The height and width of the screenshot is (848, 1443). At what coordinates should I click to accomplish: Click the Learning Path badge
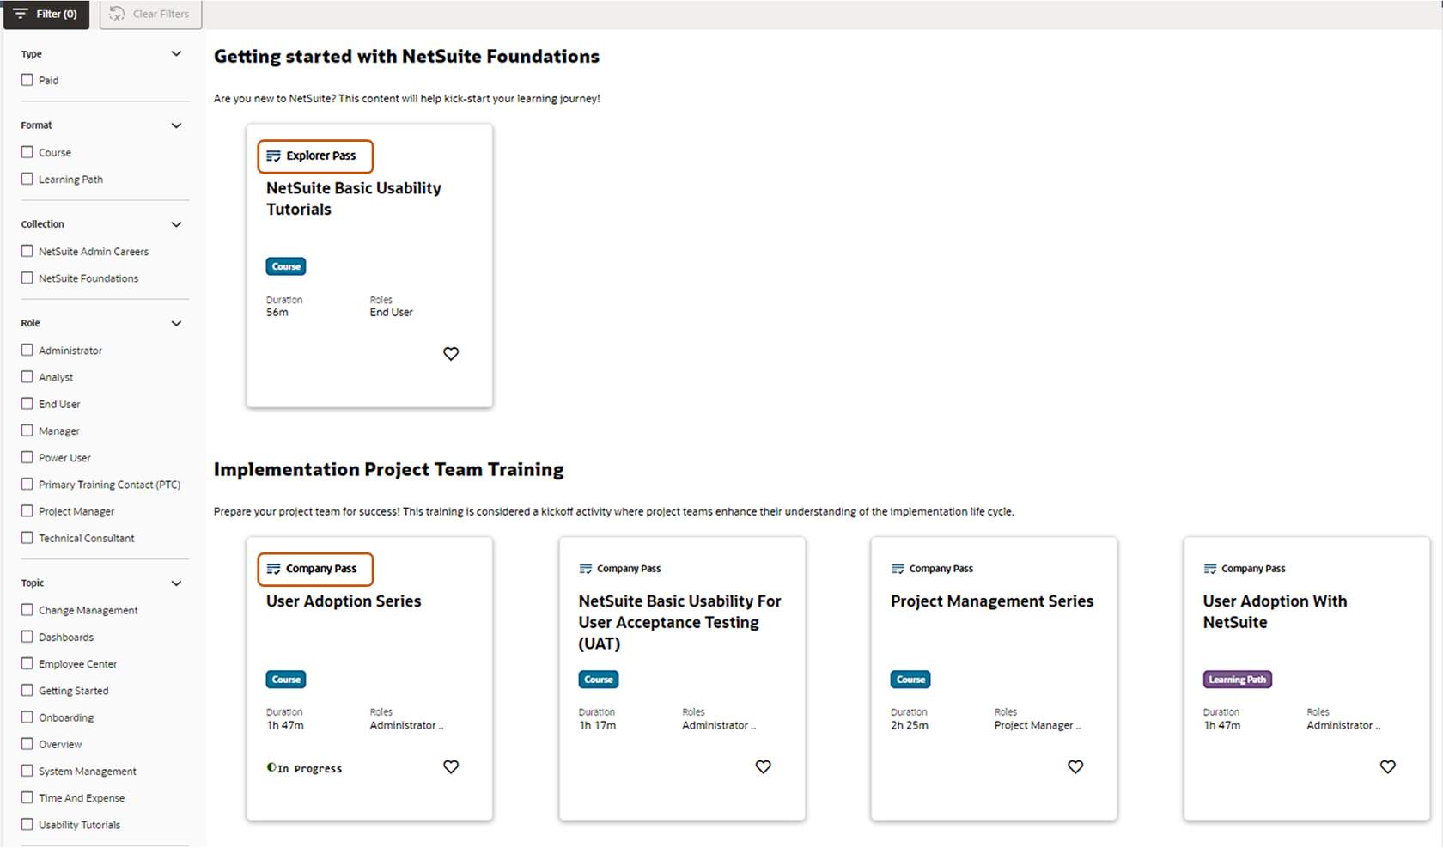pos(1237,679)
